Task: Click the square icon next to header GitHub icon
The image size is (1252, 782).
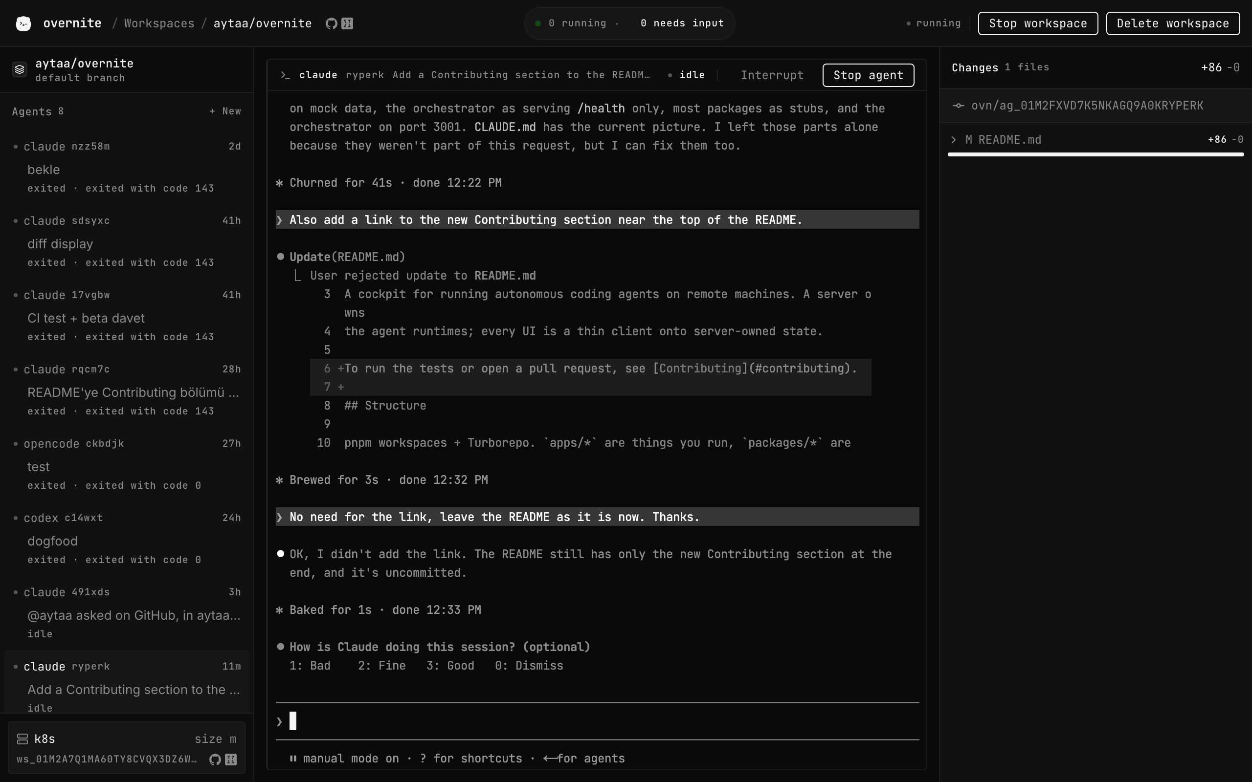Action: (x=347, y=23)
